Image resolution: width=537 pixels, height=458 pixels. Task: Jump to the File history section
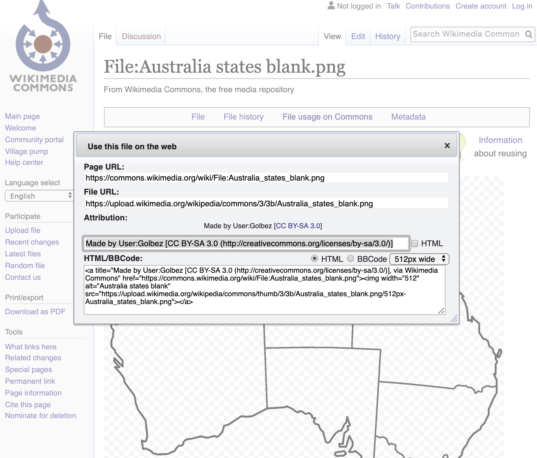pos(243,117)
